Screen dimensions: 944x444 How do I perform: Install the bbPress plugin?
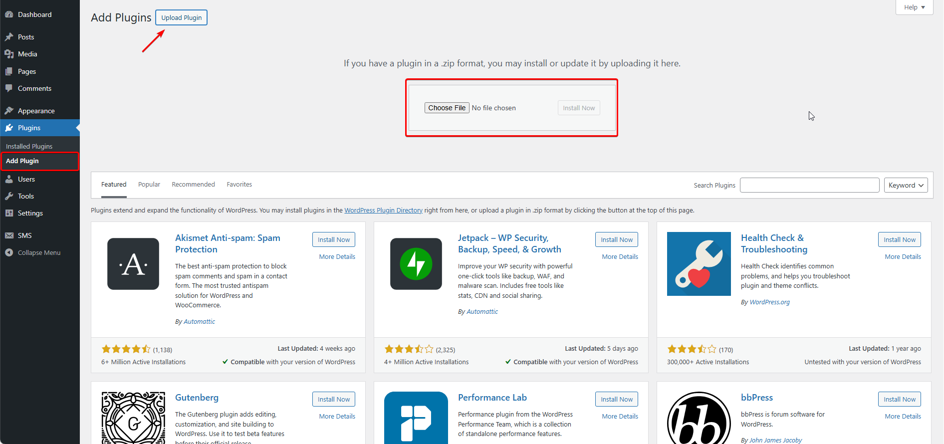click(900, 399)
